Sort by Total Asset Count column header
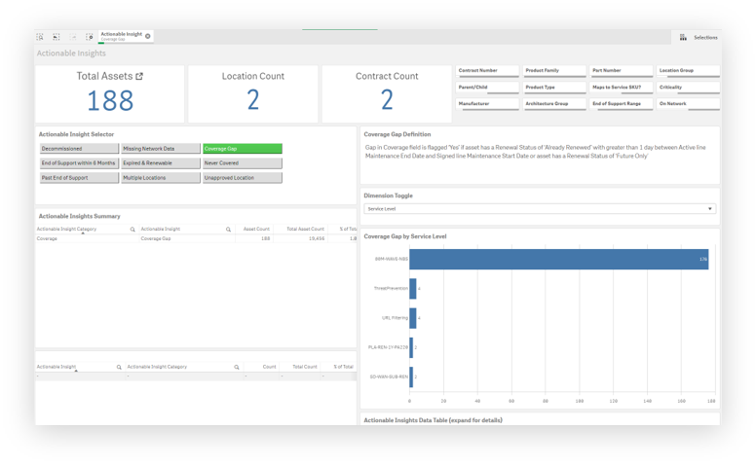This screenshot has height=465, width=756. pyautogui.click(x=305, y=230)
